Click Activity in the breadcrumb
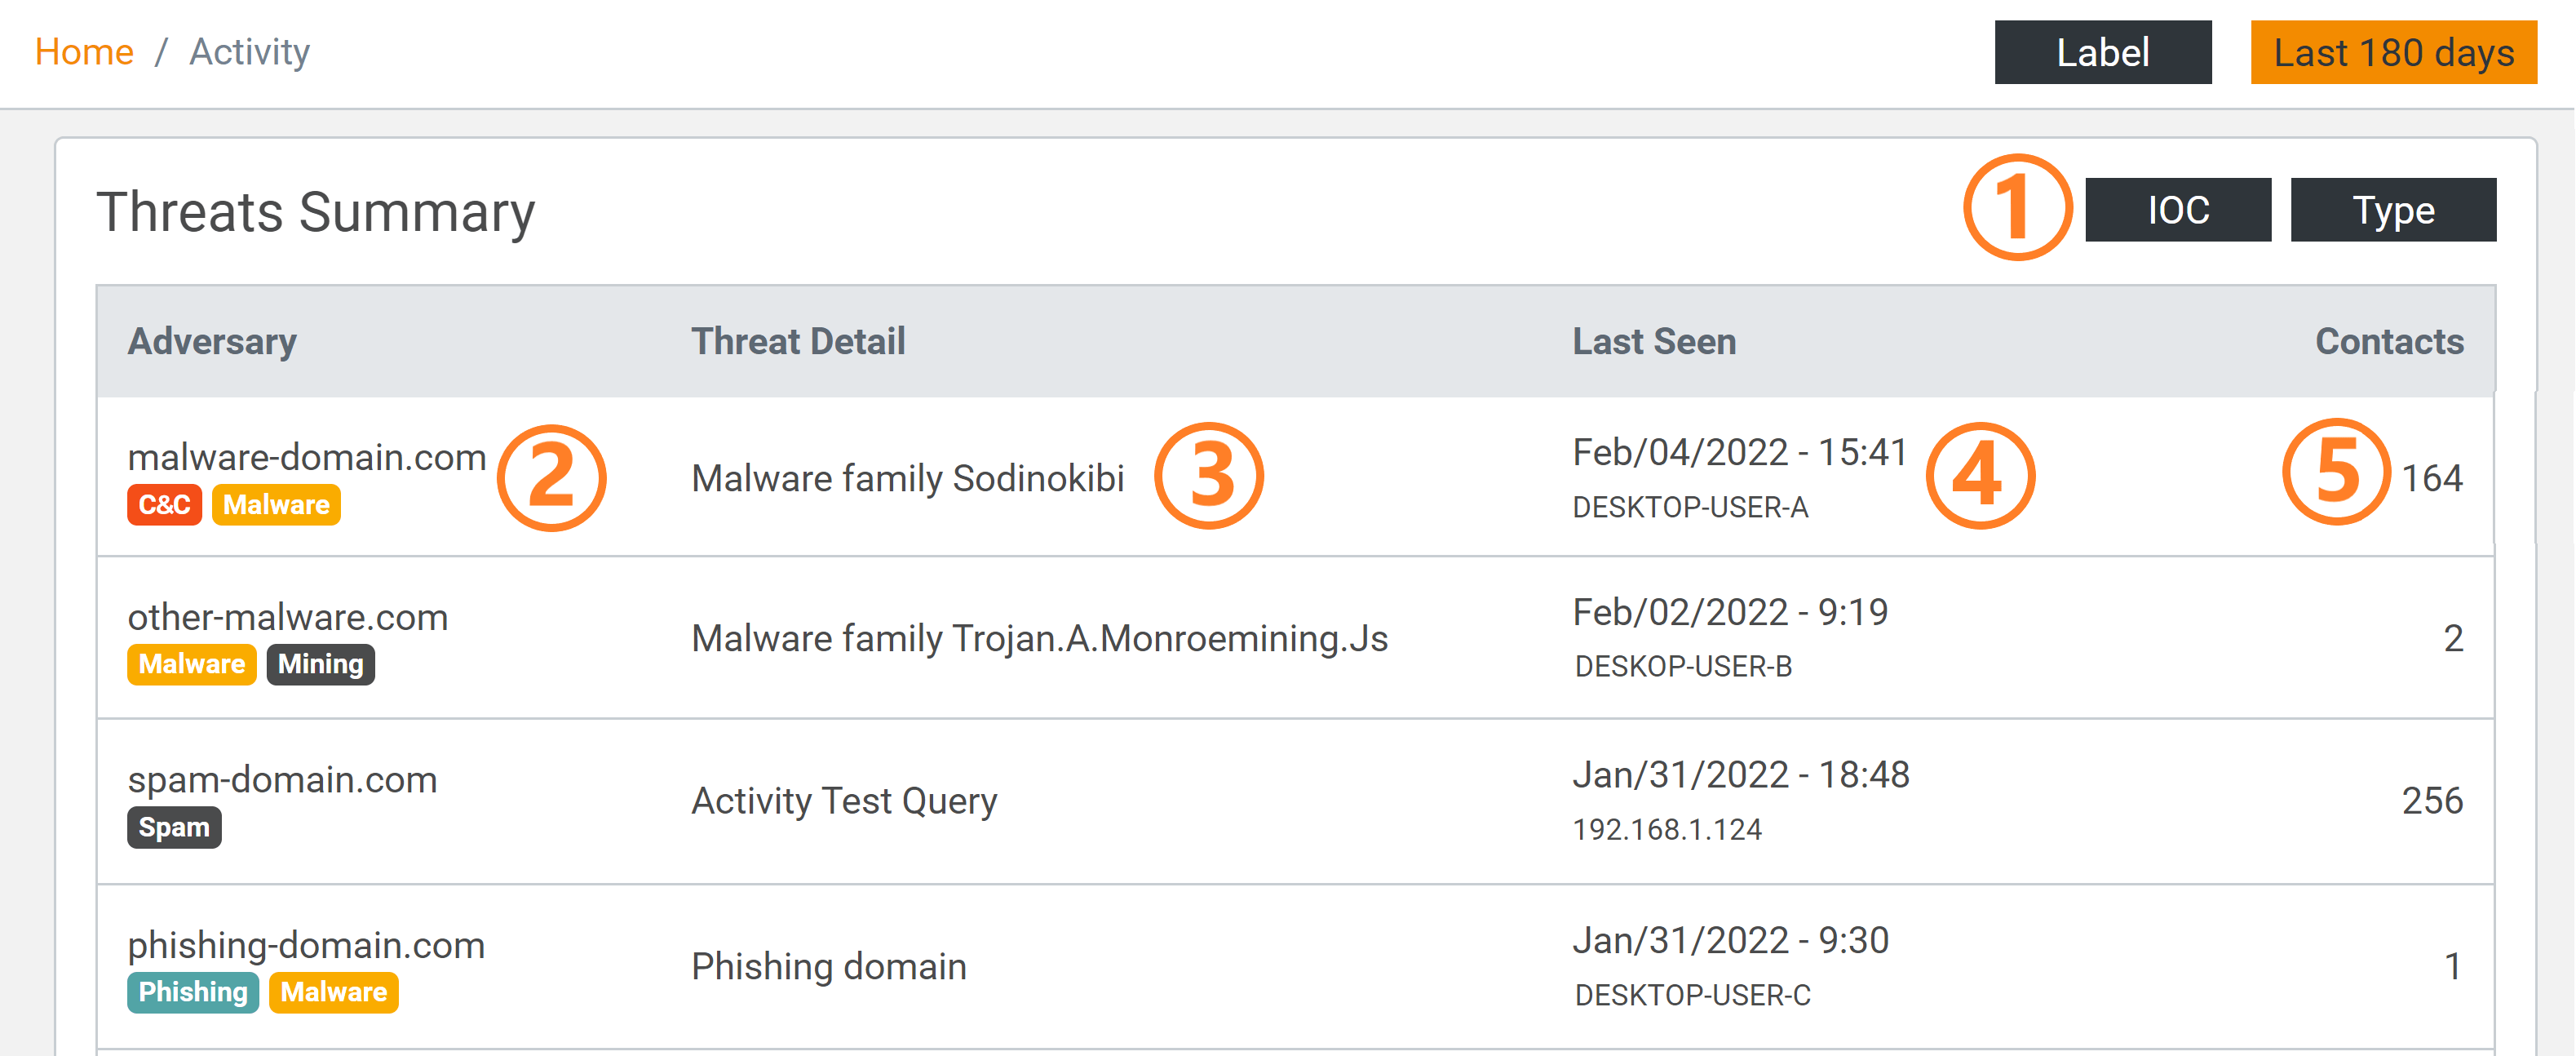The image size is (2576, 1056). (x=249, y=52)
